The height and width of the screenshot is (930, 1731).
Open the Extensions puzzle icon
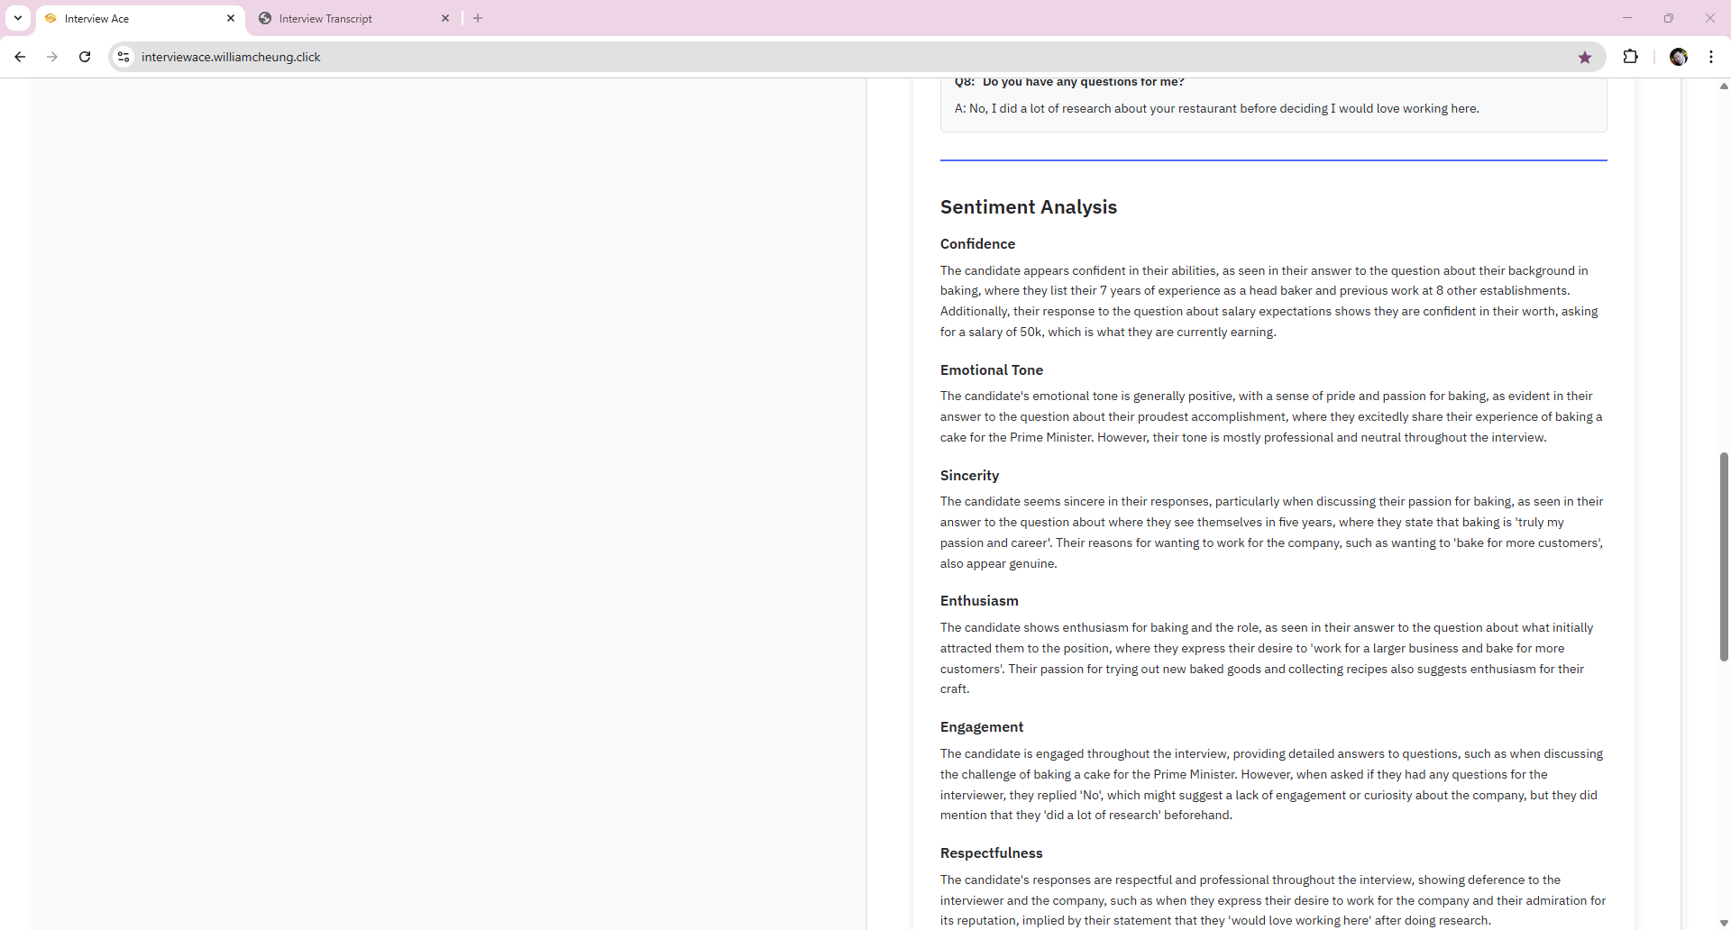tap(1630, 57)
